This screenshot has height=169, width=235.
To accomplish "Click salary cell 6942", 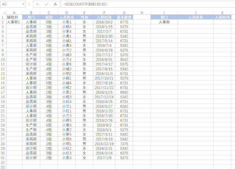I will pos(124,92).
